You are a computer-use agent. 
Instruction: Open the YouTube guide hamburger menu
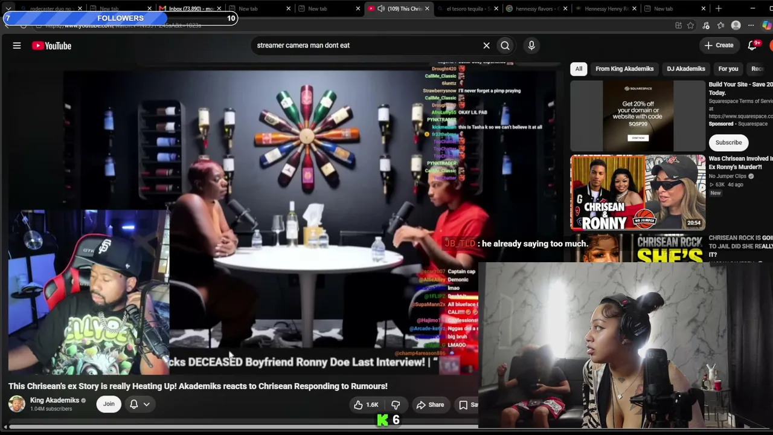17,45
